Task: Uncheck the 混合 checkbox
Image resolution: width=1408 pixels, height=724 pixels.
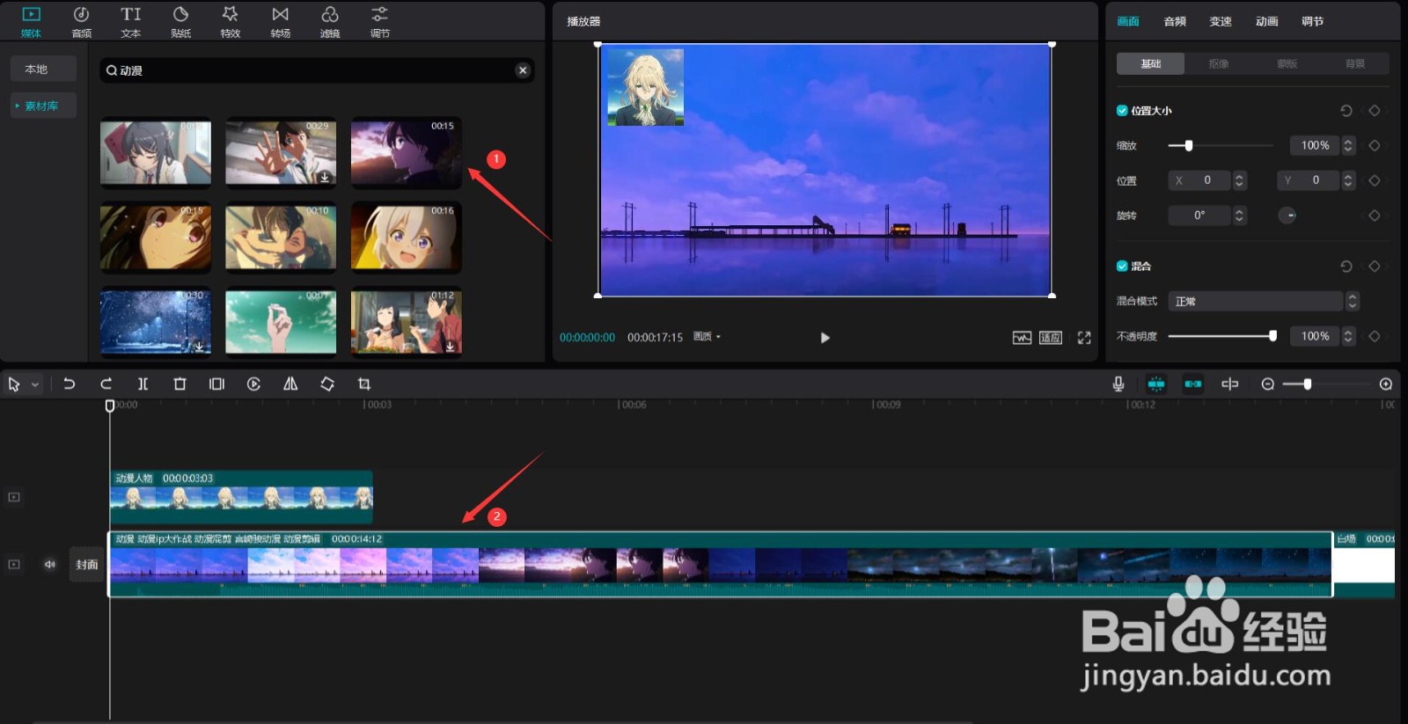Action: 1122,267
